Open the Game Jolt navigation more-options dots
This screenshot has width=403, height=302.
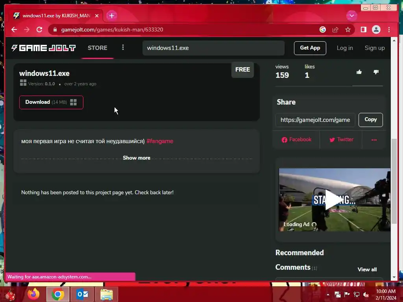click(123, 47)
